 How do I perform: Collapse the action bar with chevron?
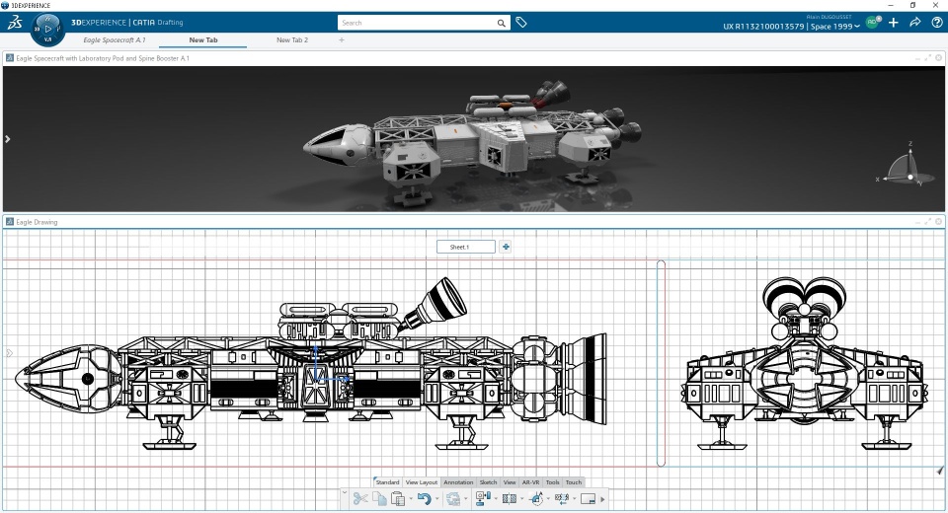(345, 493)
